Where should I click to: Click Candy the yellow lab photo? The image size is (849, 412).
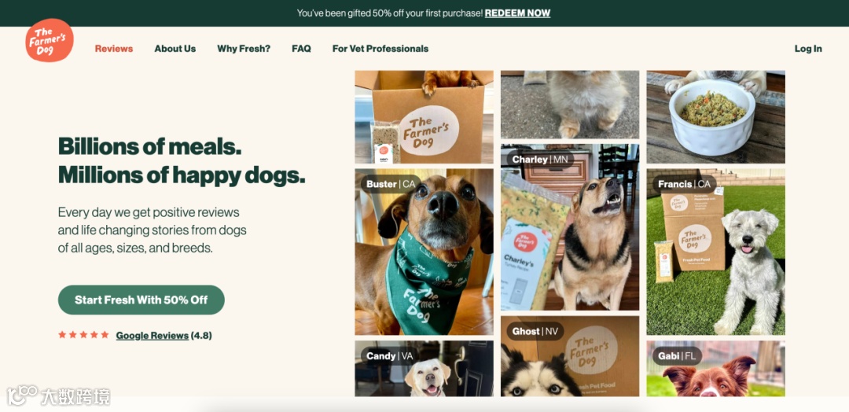(x=424, y=369)
